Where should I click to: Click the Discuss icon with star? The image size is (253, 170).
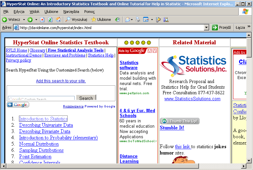coord(158,20)
